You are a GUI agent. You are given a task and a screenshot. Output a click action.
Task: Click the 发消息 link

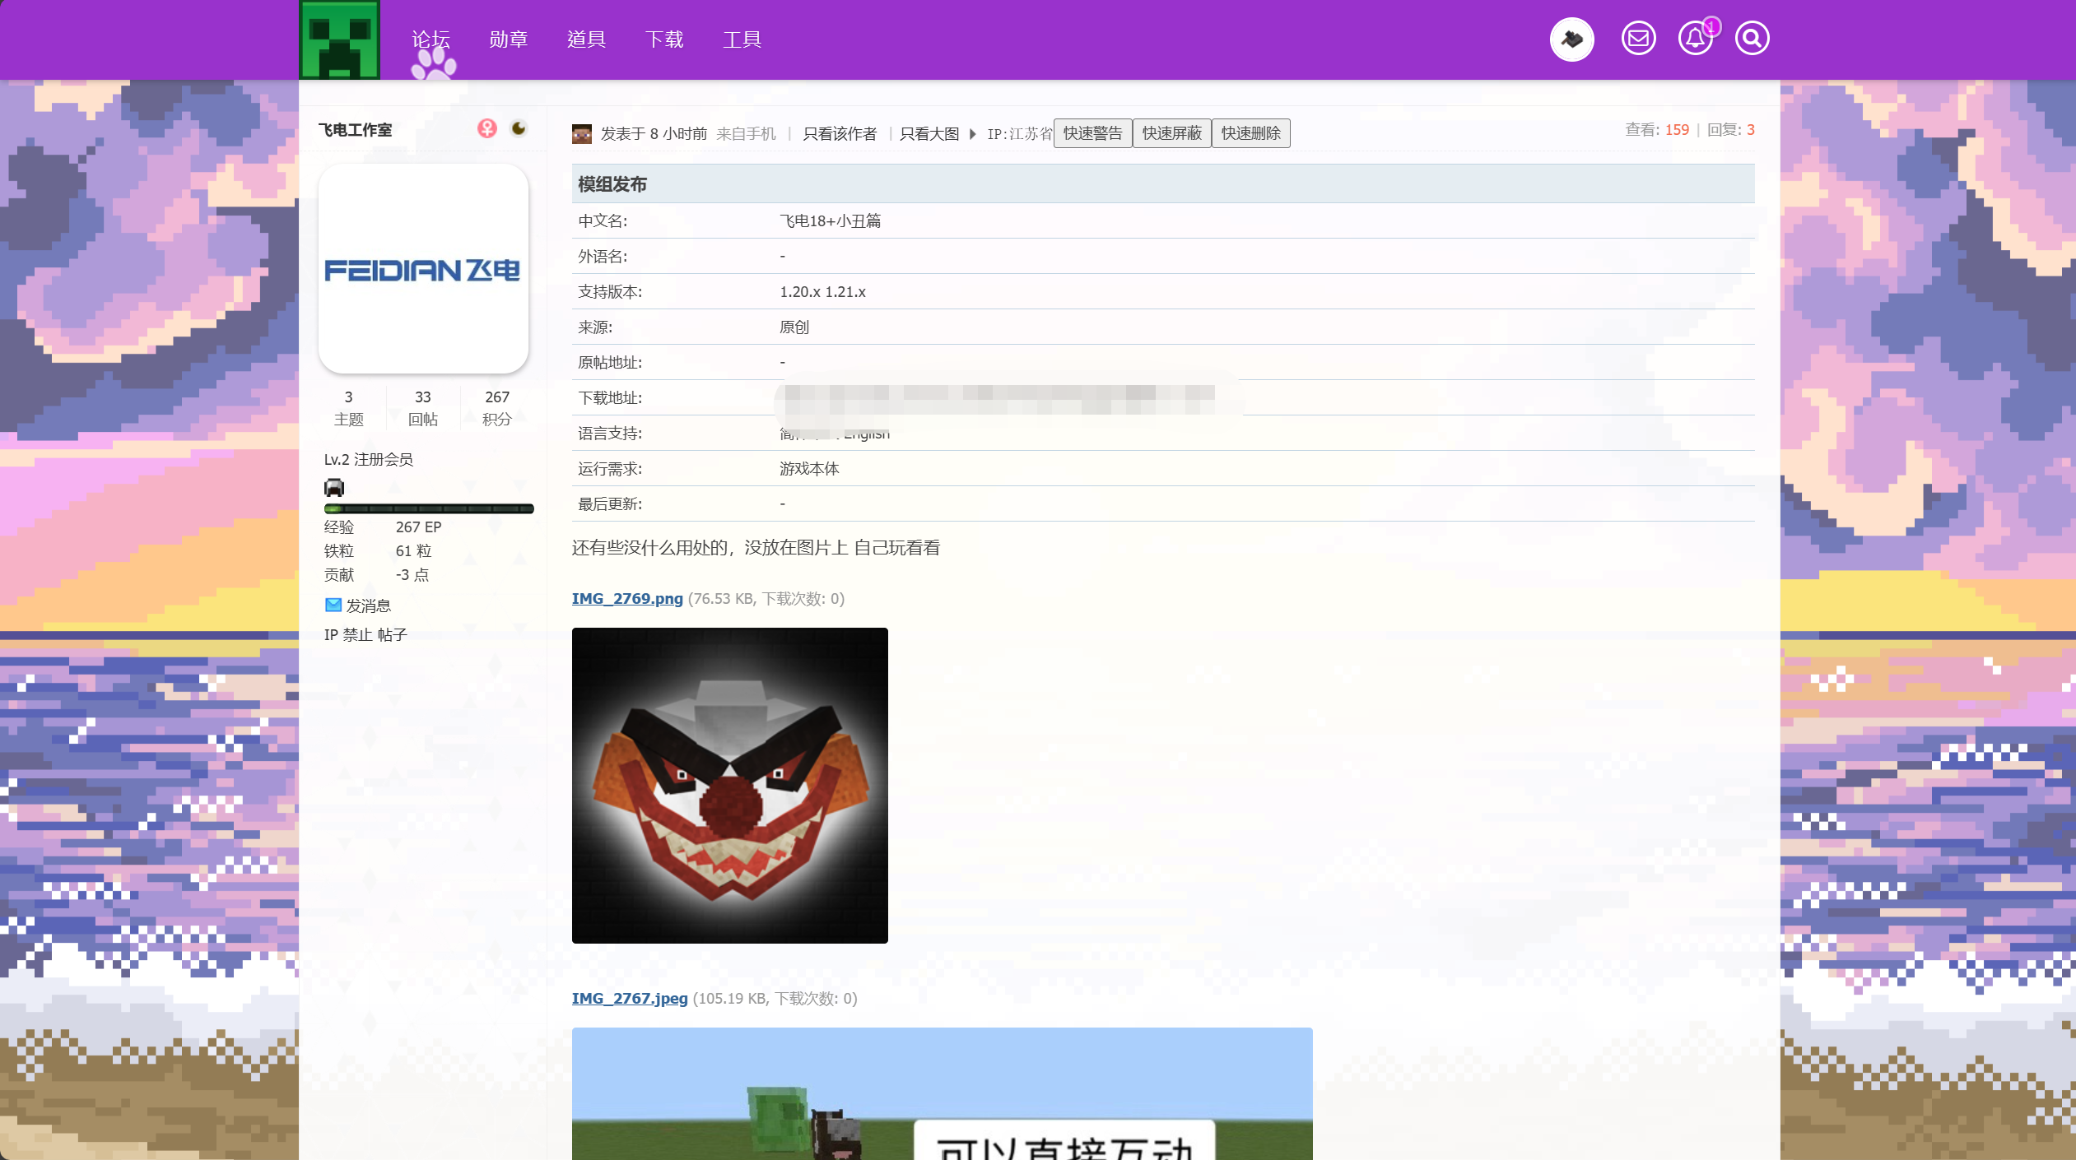click(x=368, y=606)
